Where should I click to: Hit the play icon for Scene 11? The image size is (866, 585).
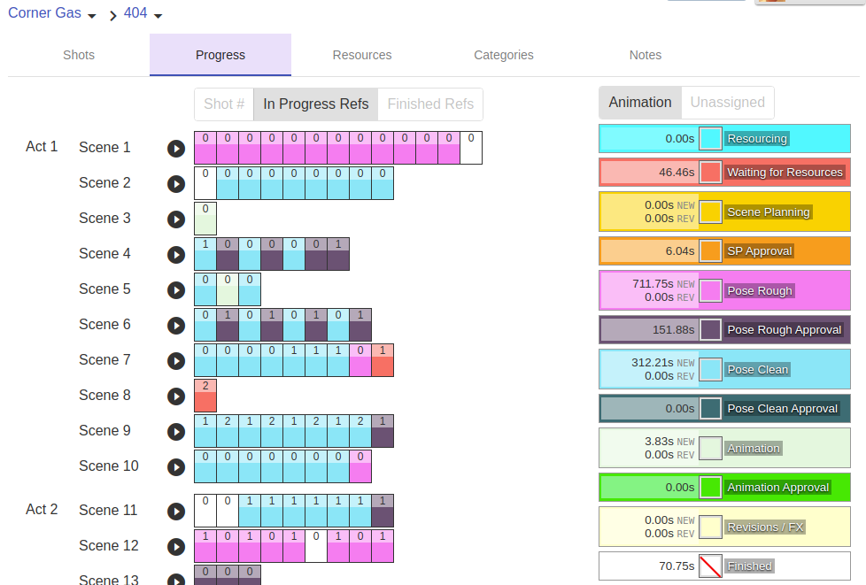click(176, 512)
